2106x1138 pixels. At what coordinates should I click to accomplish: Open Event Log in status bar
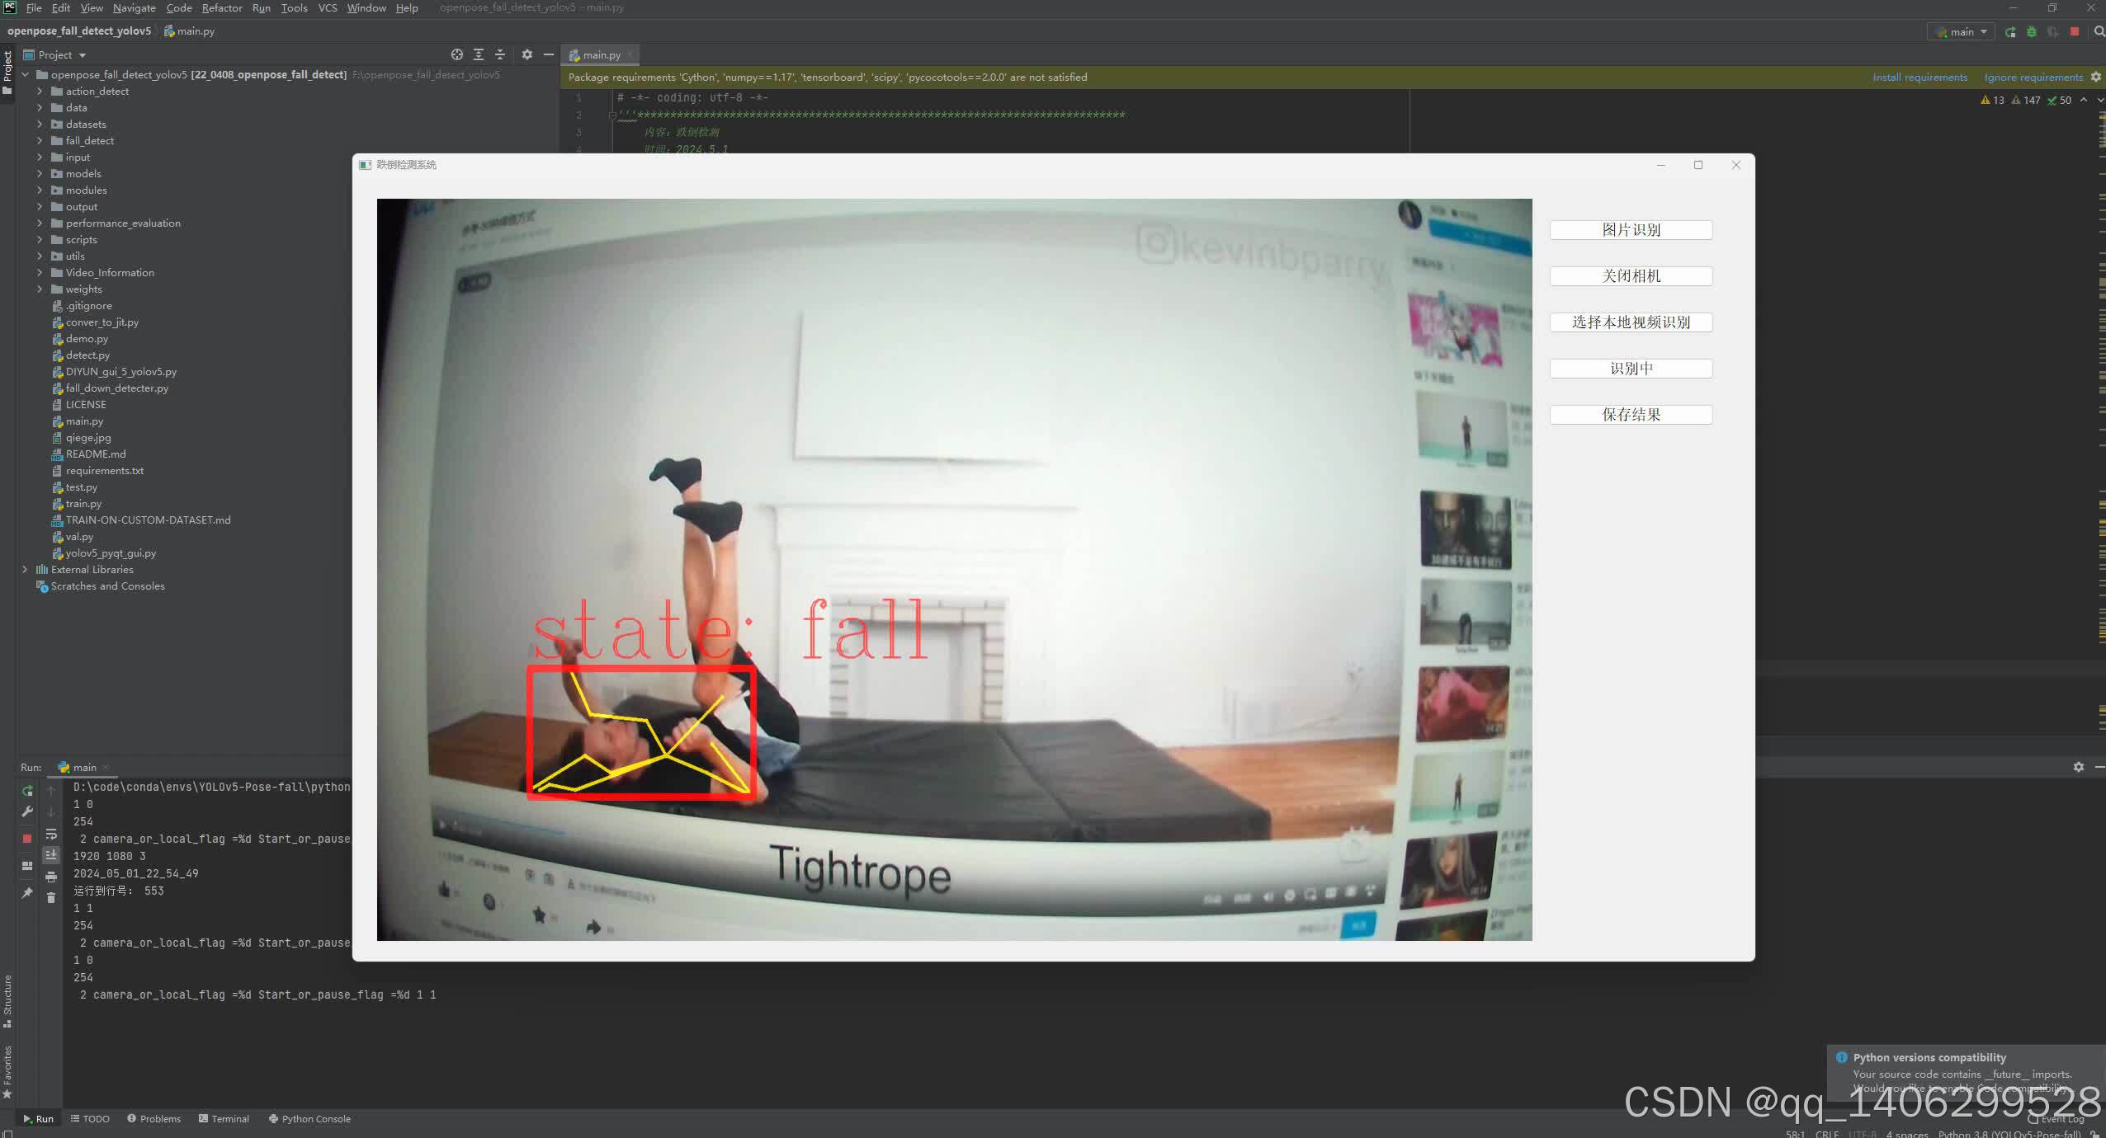2056,1120
